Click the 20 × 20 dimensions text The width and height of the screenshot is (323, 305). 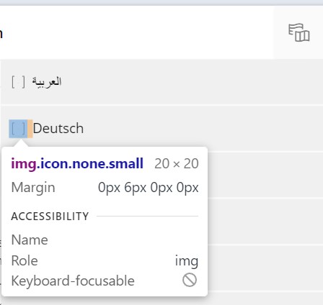click(x=177, y=164)
